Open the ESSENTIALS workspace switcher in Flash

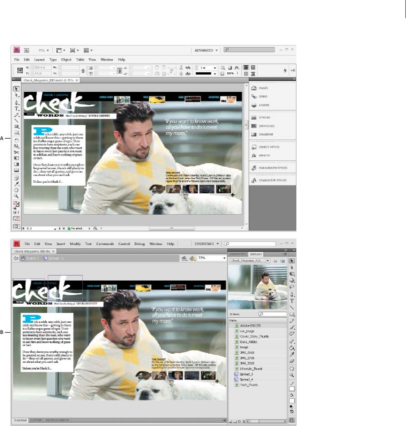point(206,244)
